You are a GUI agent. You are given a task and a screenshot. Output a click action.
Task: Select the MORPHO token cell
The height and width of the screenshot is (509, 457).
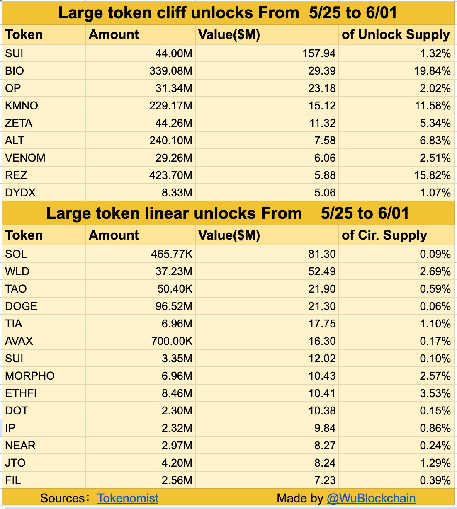pyautogui.click(x=30, y=376)
